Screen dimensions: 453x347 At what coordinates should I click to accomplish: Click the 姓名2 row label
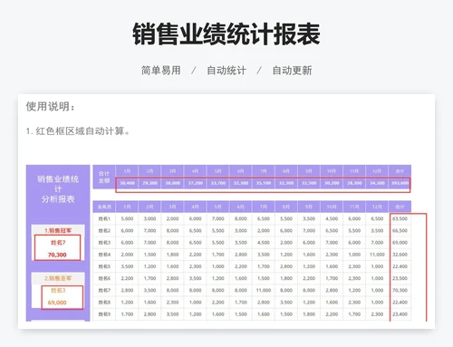104,231
